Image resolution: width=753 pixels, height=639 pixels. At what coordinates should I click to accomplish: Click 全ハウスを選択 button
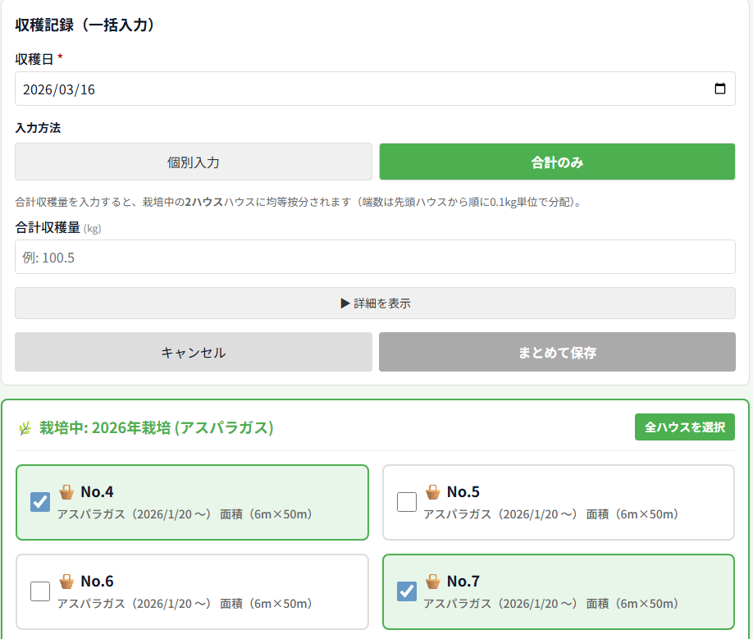click(684, 427)
